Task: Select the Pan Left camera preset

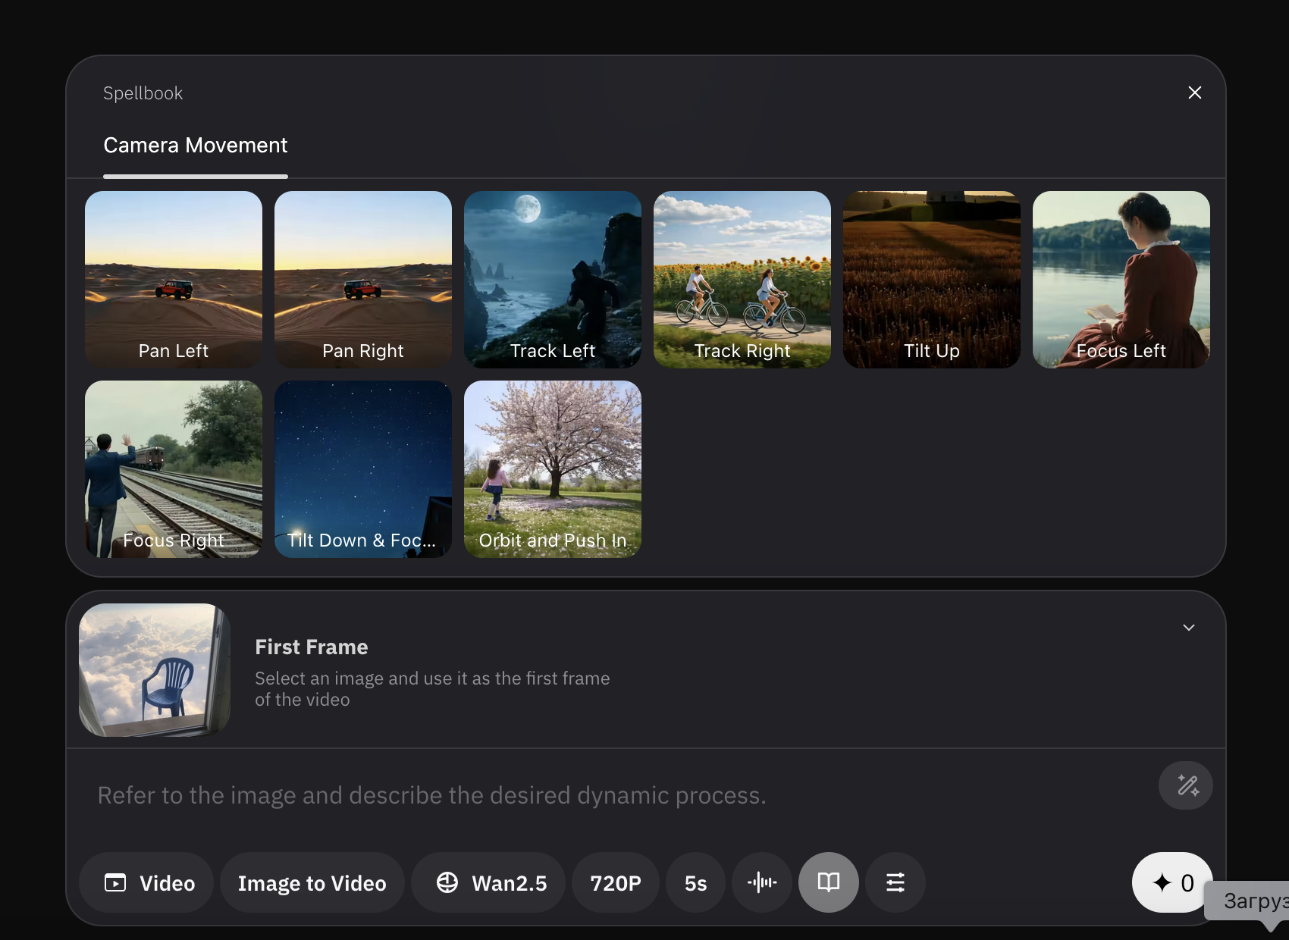Action: coord(174,279)
